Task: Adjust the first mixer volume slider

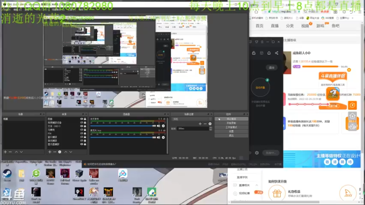Action: (x=123, y=126)
